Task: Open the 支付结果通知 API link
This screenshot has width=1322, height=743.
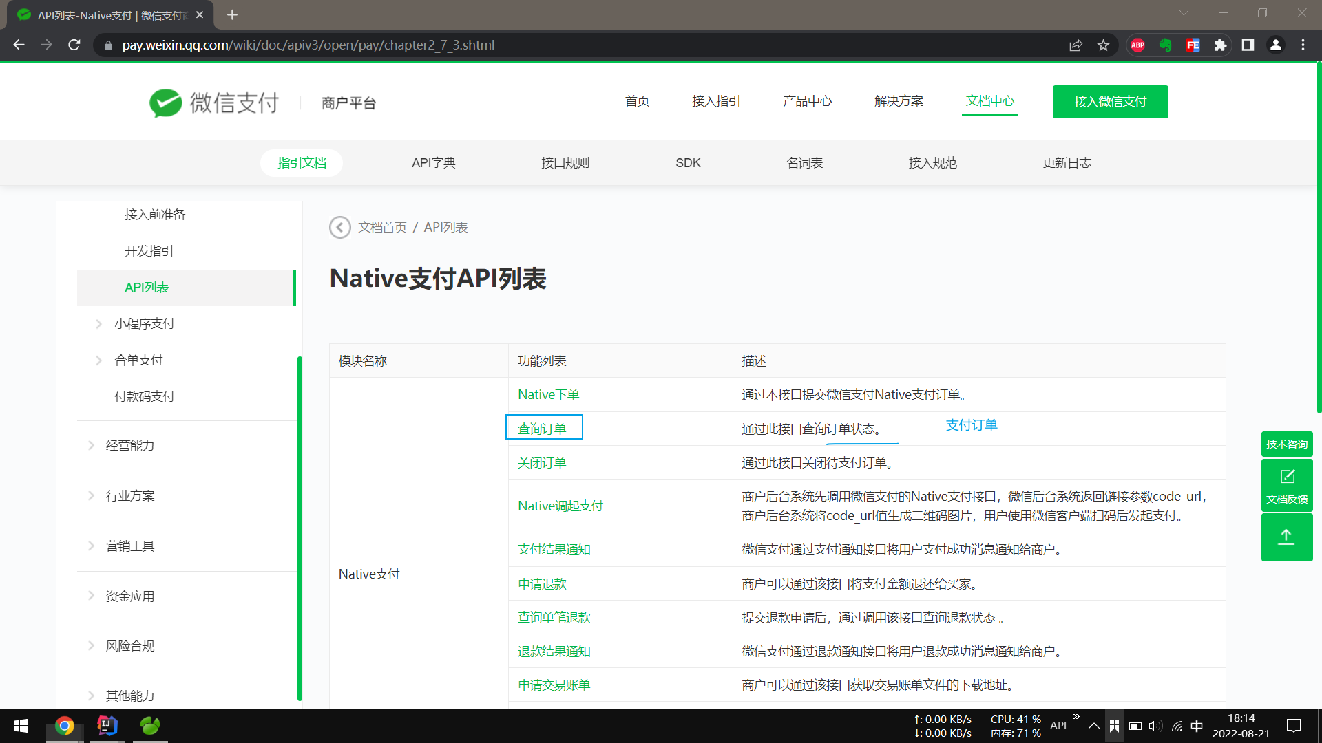Action: point(554,550)
